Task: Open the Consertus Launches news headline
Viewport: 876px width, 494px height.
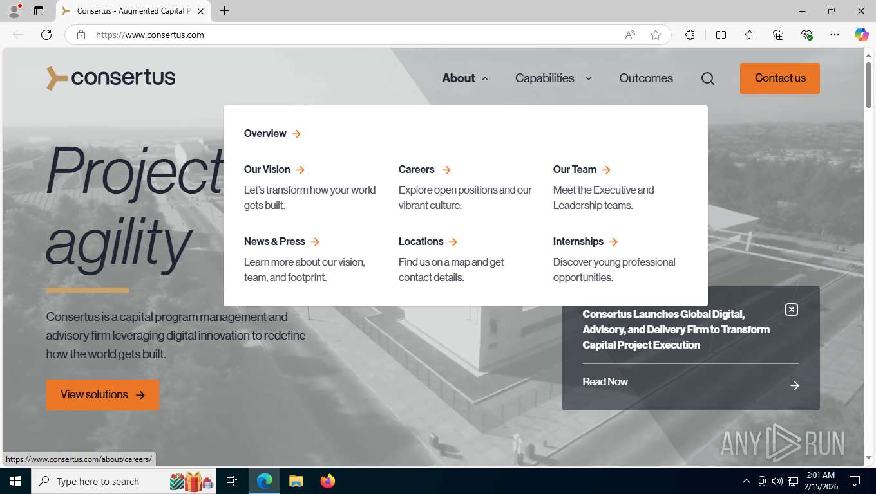Action: pyautogui.click(x=676, y=329)
